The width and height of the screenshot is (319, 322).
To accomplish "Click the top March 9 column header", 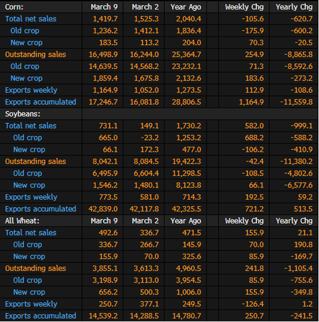I will point(104,7).
